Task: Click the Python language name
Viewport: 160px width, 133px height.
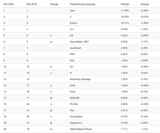Action: tap(73, 23)
